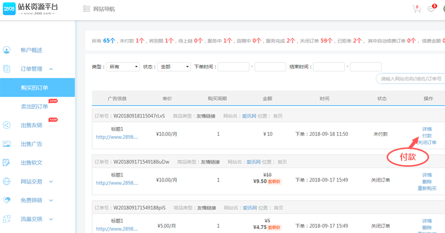Click the shopping cart icon in header
The image size is (445, 233).
click(x=417, y=9)
